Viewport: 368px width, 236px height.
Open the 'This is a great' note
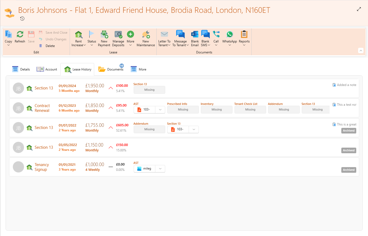coord(344,124)
